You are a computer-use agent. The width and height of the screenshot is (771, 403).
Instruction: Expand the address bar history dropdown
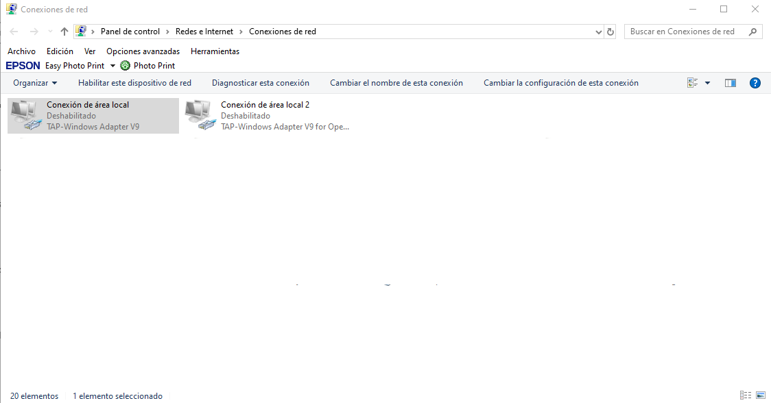pyautogui.click(x=598, y=32)
